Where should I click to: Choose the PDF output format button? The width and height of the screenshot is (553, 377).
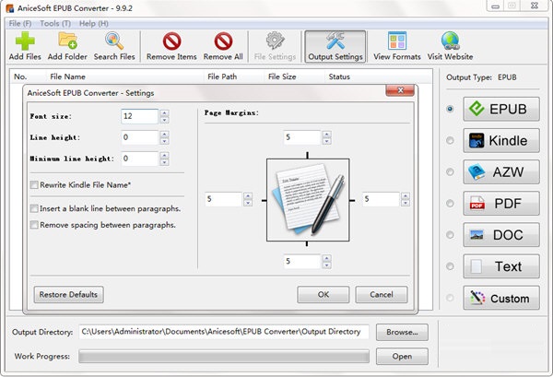[501, 203]
